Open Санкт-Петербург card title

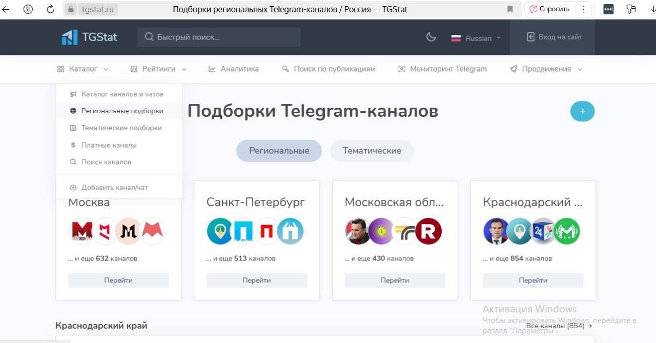tap(256, 202)
